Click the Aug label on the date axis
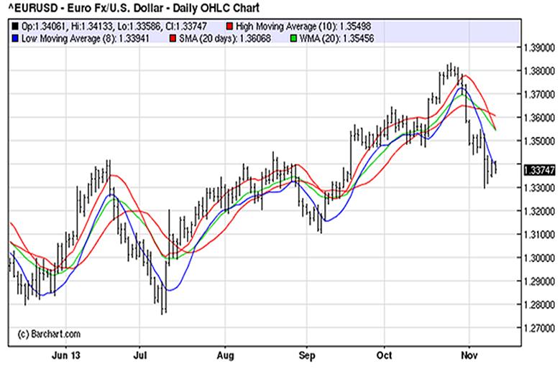560x384 pixels. click(226, 355)
